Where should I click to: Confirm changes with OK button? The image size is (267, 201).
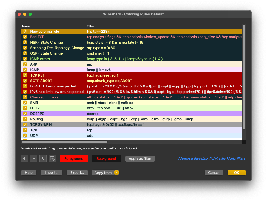(237, 173)
